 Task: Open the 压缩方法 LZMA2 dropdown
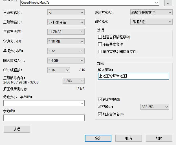(66, 32)
